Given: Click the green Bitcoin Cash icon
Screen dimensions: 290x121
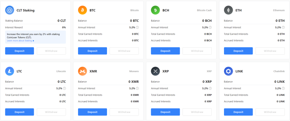Looking at the screenshot, I should tap(155, 10).
